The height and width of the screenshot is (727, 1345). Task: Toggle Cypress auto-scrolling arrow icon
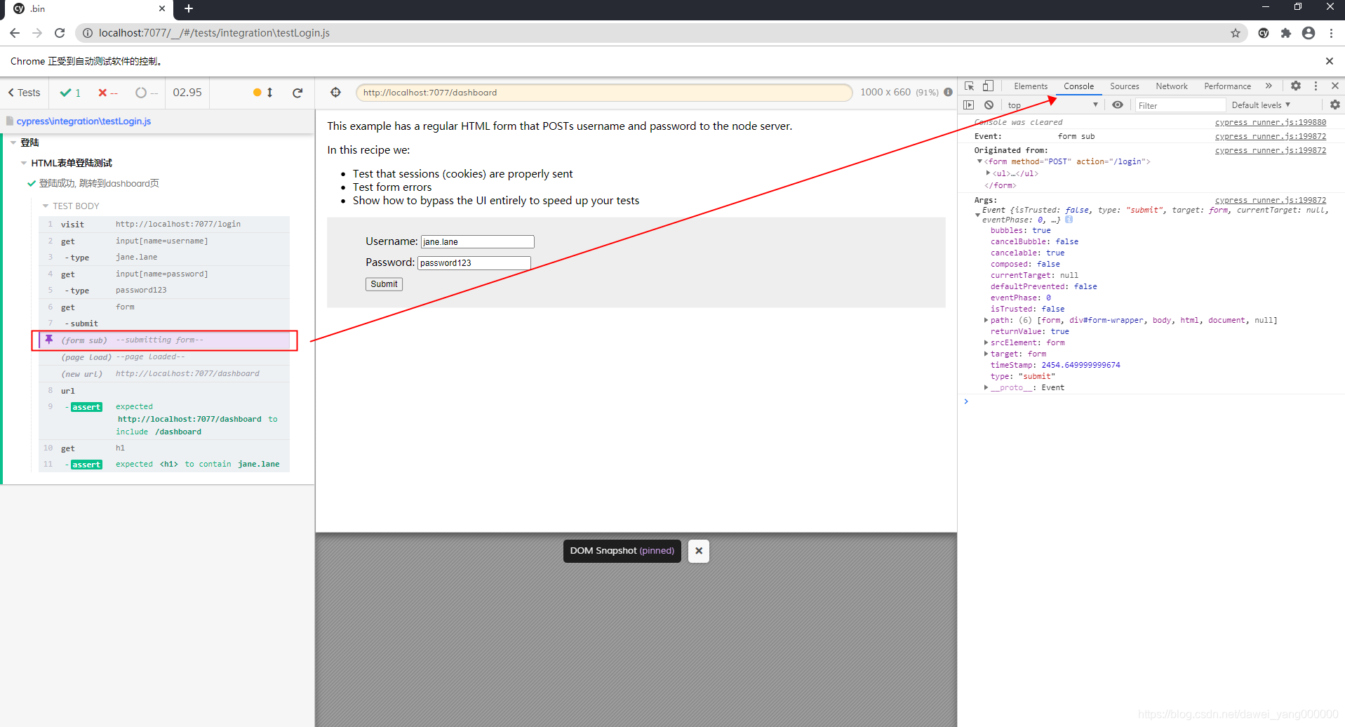(269, 93)
